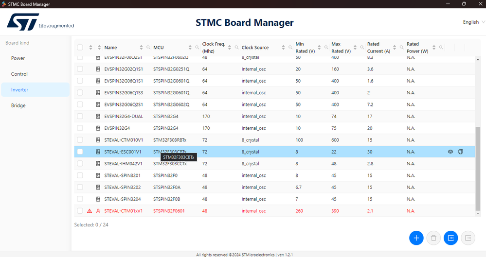Screen dimensions: 486x257
Task: Click the user icon on STEVAL-CTM01xV1 row
Action: coord(98,211)
